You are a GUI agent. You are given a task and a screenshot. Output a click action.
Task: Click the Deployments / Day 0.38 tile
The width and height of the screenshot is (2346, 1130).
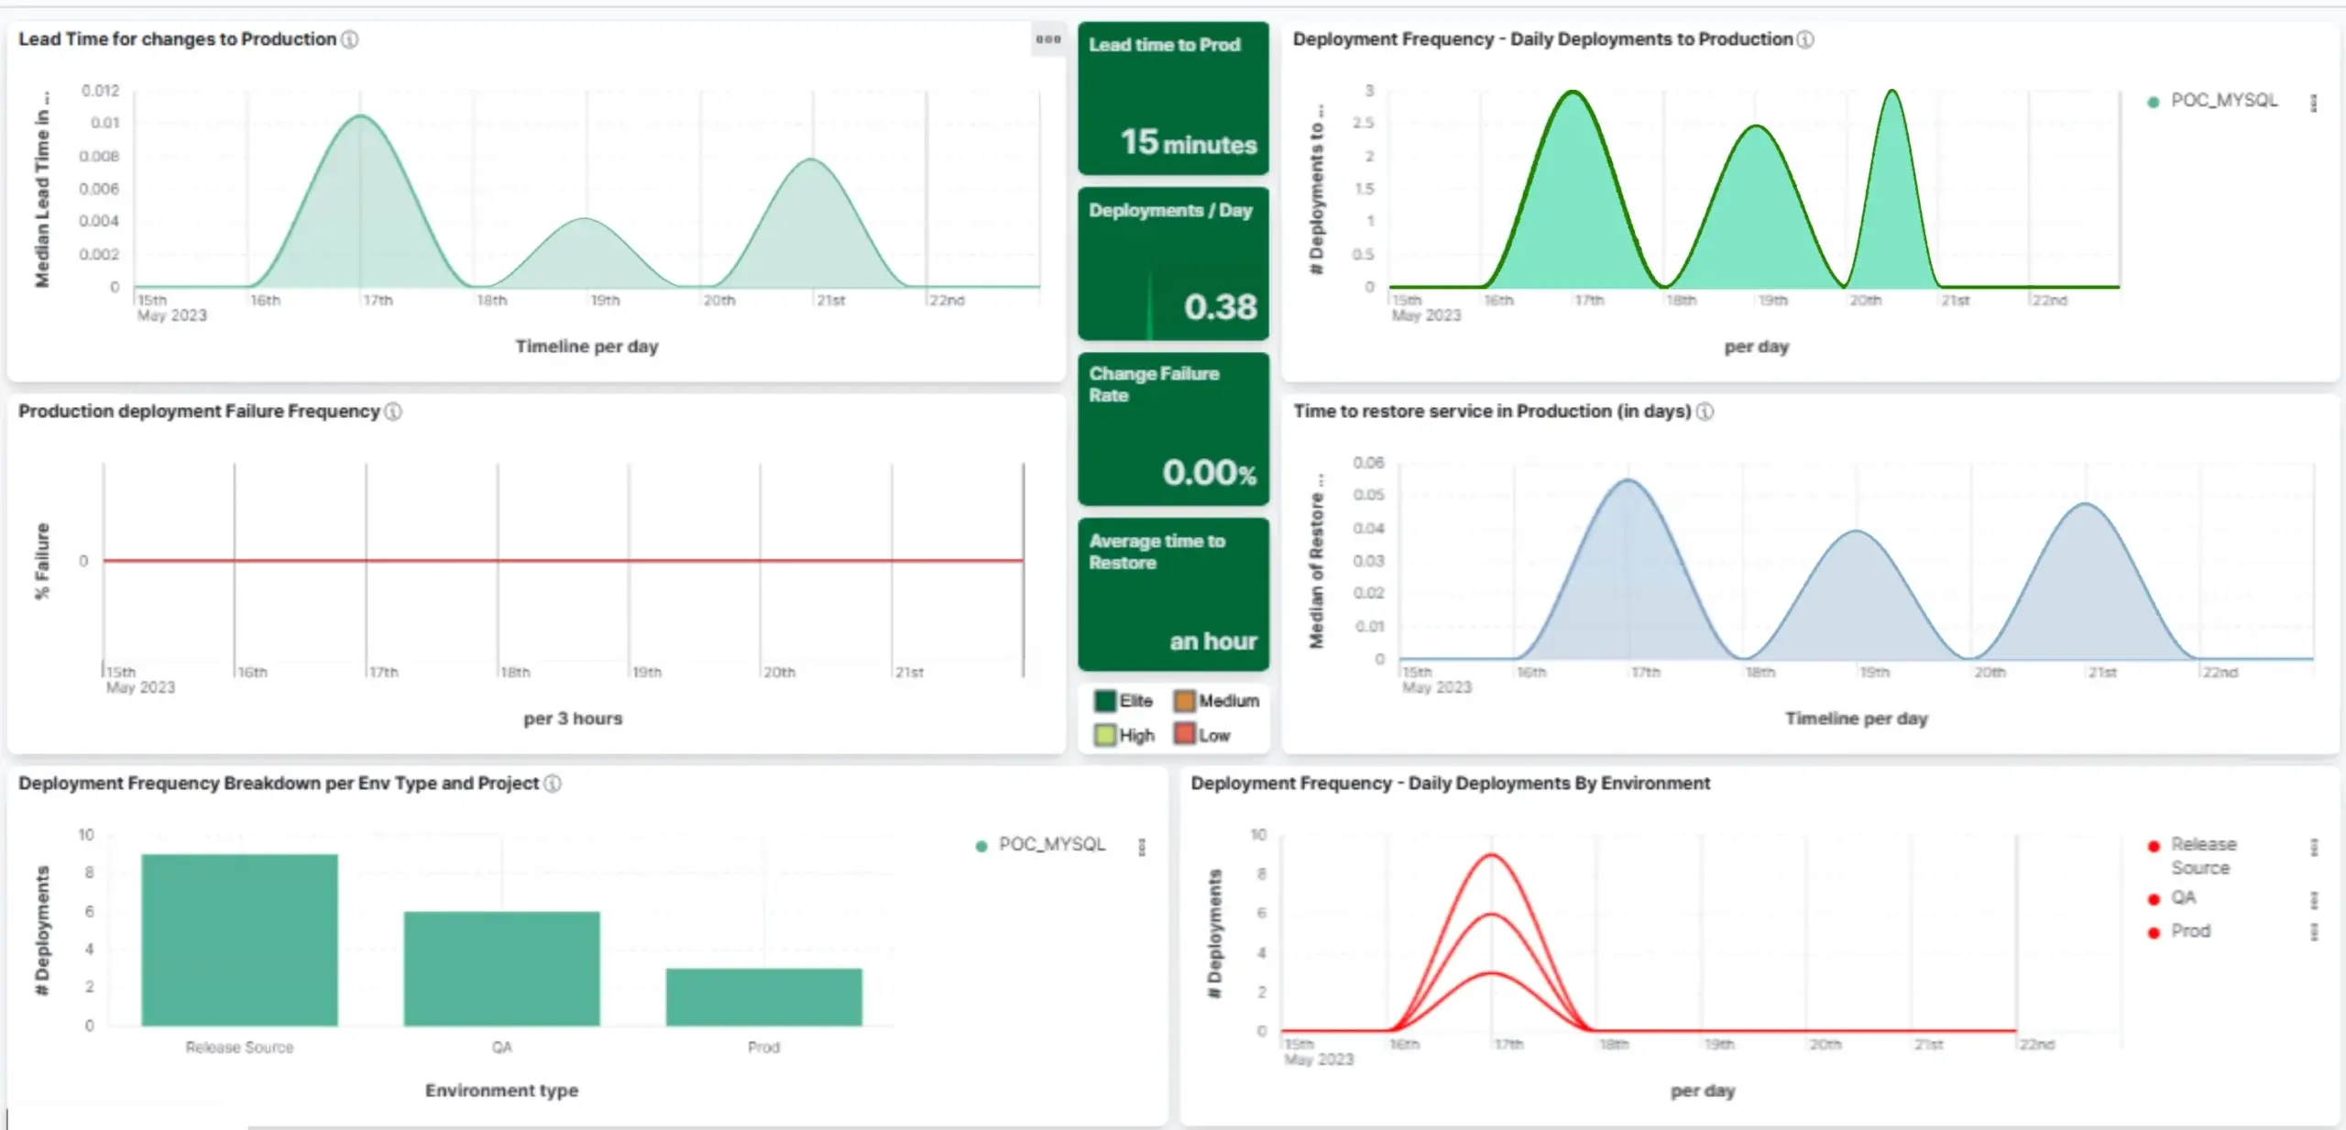tap(1173, 264)
